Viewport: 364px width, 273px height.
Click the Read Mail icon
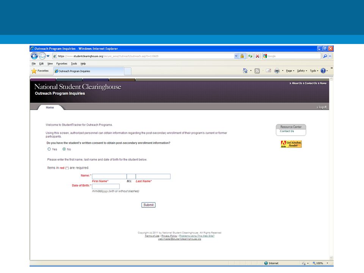pyautogui.click(x=268, y=71)
